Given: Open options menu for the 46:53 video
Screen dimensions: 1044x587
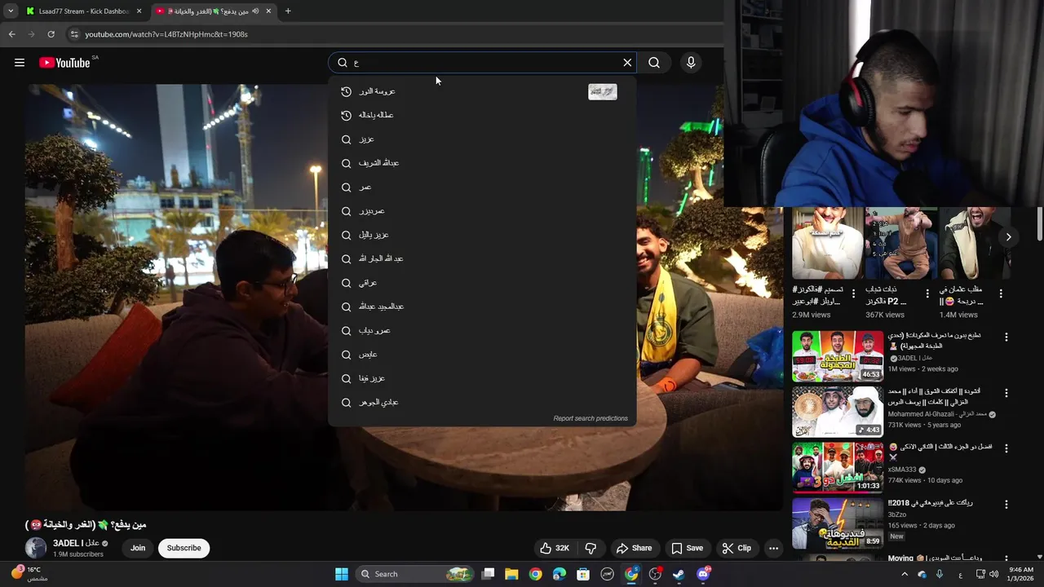Looking at the screenshot, I should [x=1006, y=338].
